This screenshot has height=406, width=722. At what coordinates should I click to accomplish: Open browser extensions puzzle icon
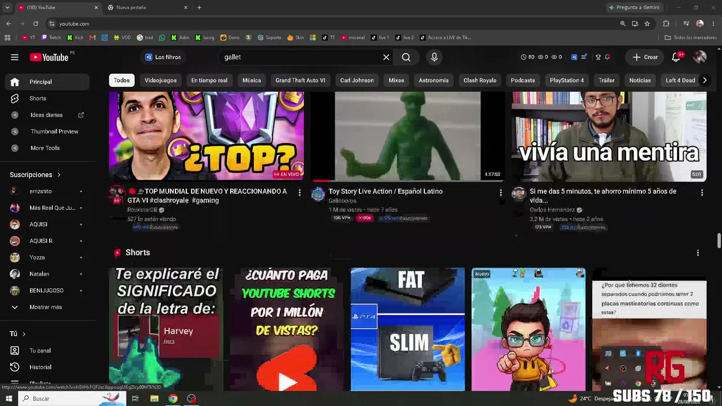pyautogui.click(x=666, y=24)
